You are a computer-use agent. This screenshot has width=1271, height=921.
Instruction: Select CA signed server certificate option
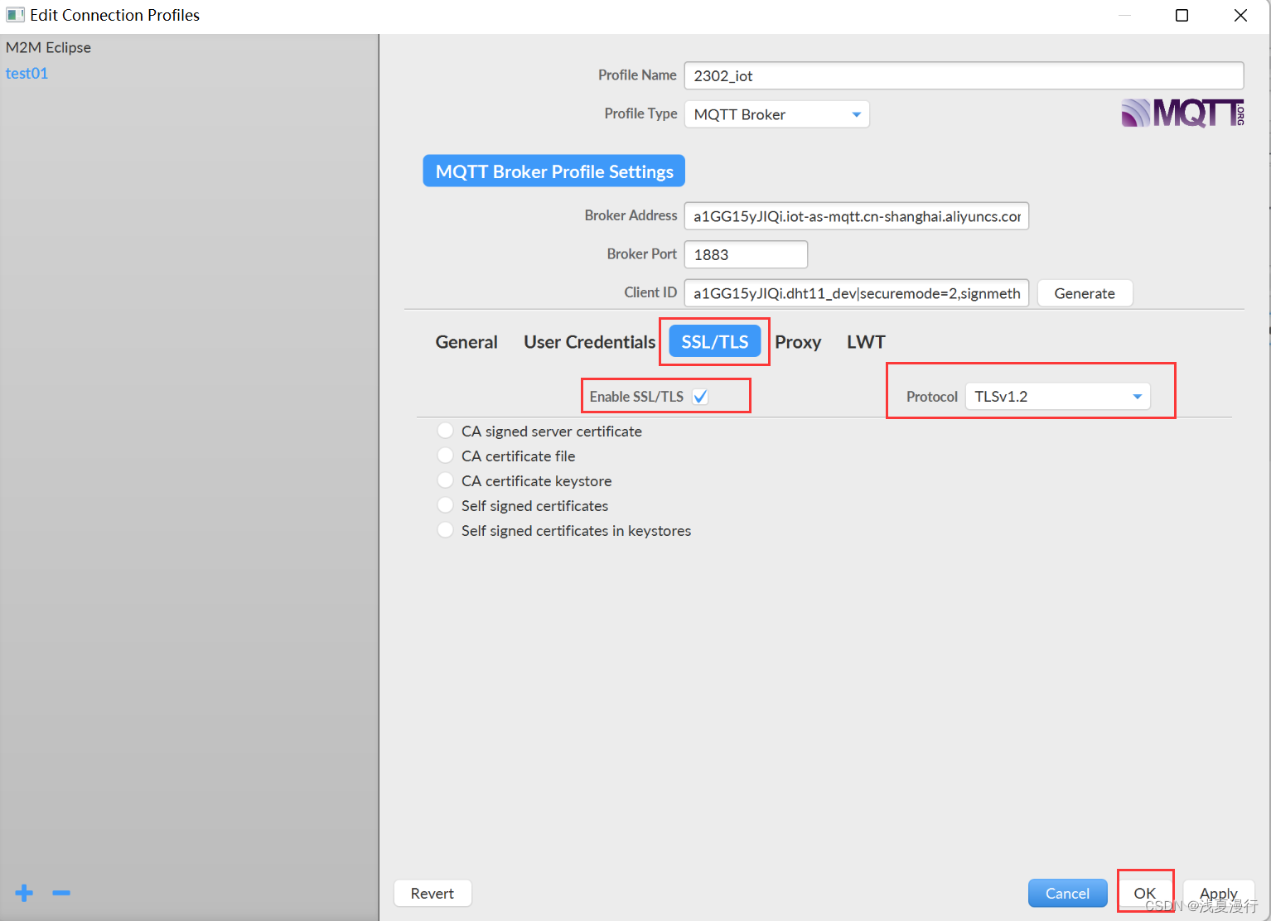[446, 431]
